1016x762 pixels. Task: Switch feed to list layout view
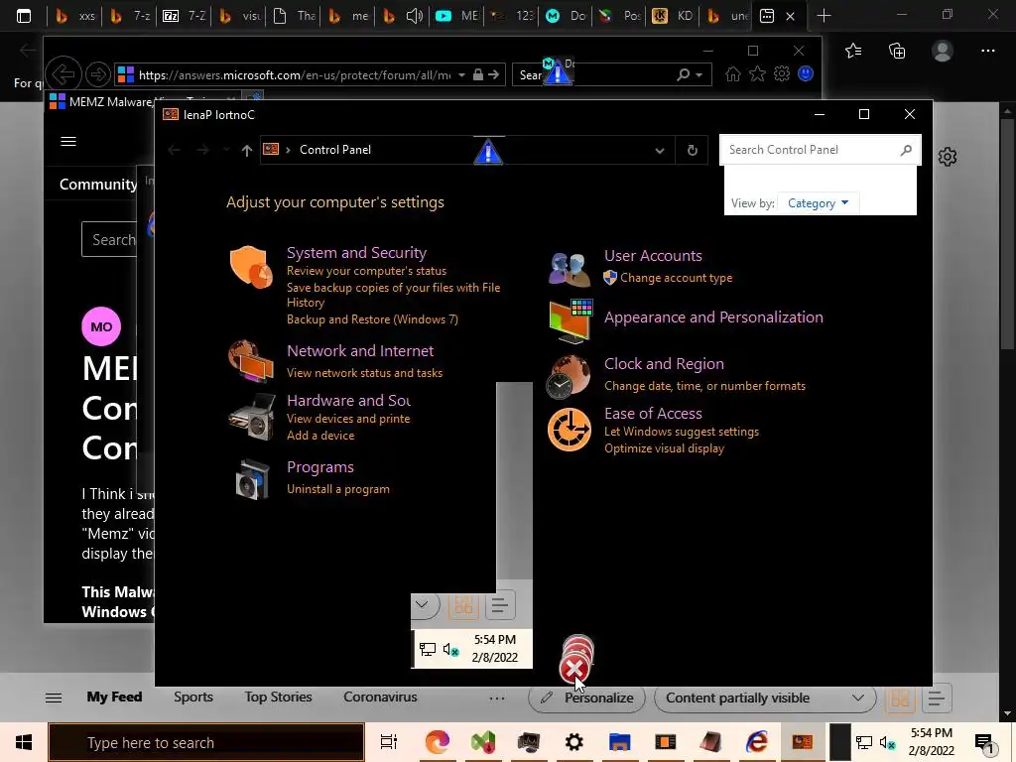(x=935, y=698)
